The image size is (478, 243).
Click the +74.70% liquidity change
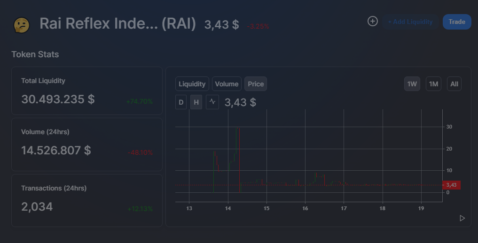(x=139, y=101)
